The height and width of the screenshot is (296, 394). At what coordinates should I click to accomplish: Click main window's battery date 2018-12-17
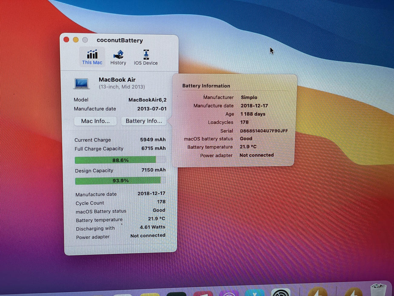tap(151, 193)
